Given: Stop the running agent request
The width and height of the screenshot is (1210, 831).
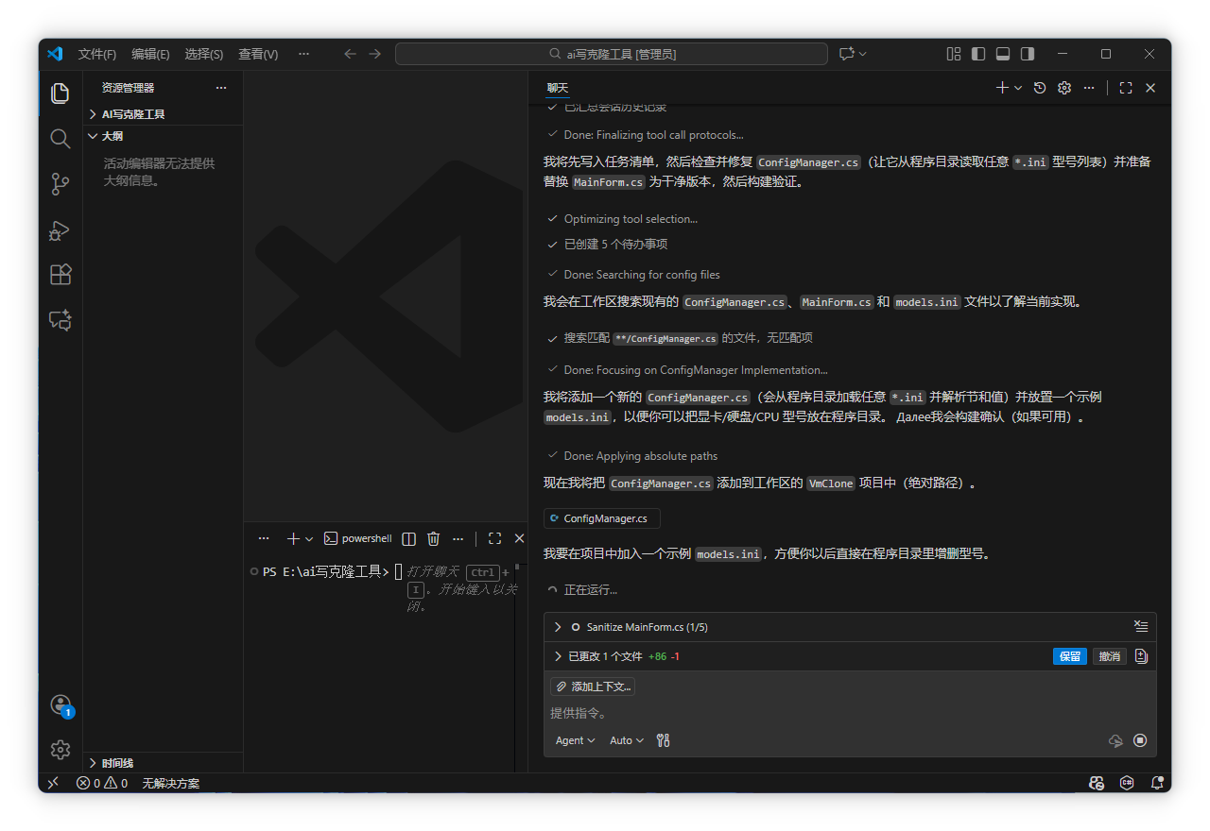Looking at the screenshot, I should pos(1140,741).
